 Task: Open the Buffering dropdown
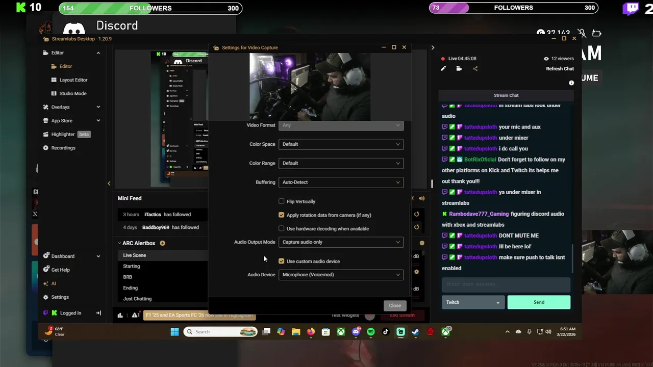(x=341, y=182)
